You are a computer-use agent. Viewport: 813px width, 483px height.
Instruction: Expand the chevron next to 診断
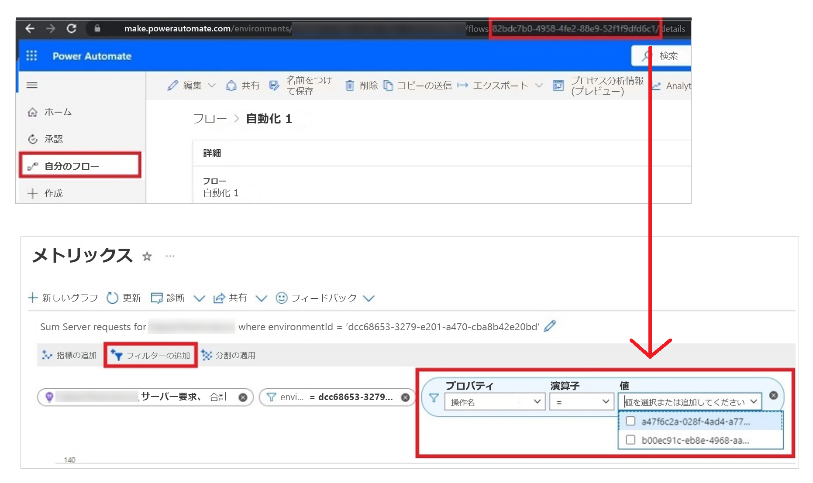pos(199,298)
